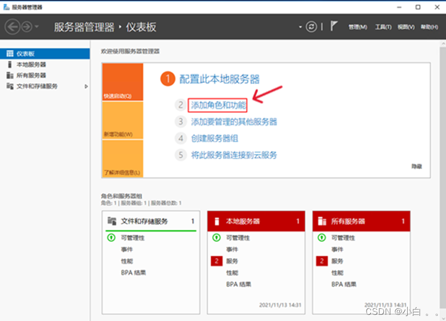Click green 可管理性 icon in 本地服务器 tile
446x321 pixels.
[x=217, y=237]
